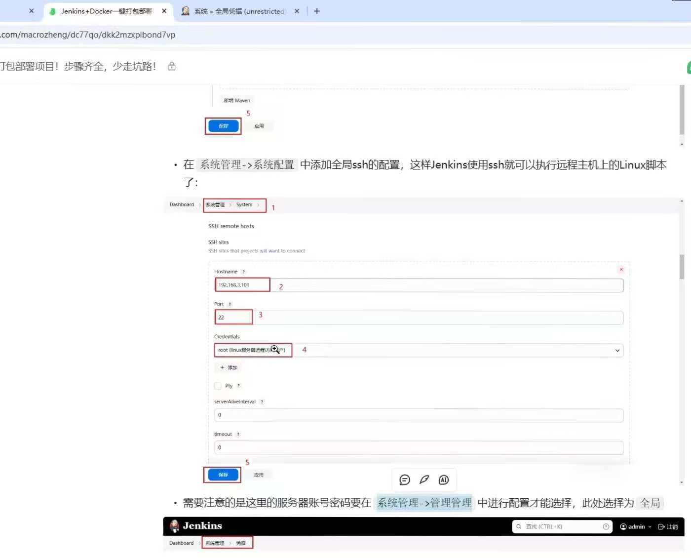Image resolution: width=691 pixels, height=558 pixels.
Task: Click the serverAliveInterval label text
Action: pyautogui.click(x=235, y=402)
